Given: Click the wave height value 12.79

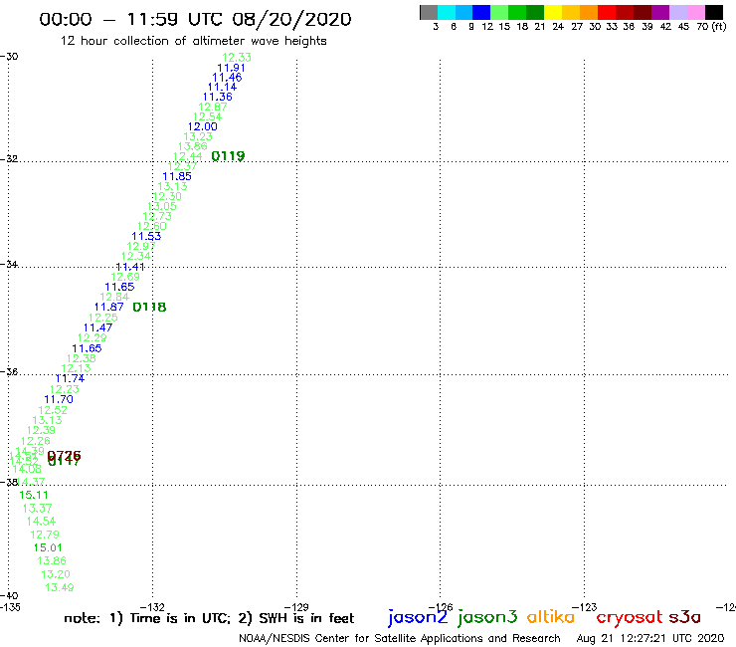Looking at the screenshot, I should coord(45,535).
